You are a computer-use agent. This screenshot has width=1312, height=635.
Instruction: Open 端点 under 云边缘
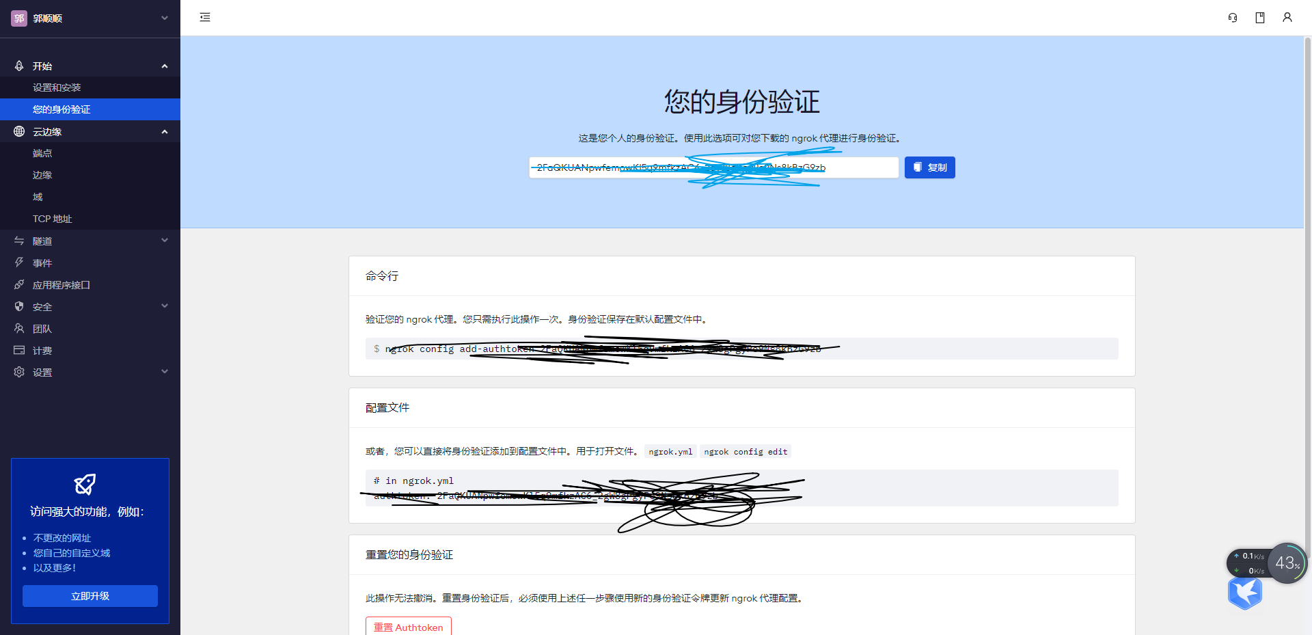(90, 153)
